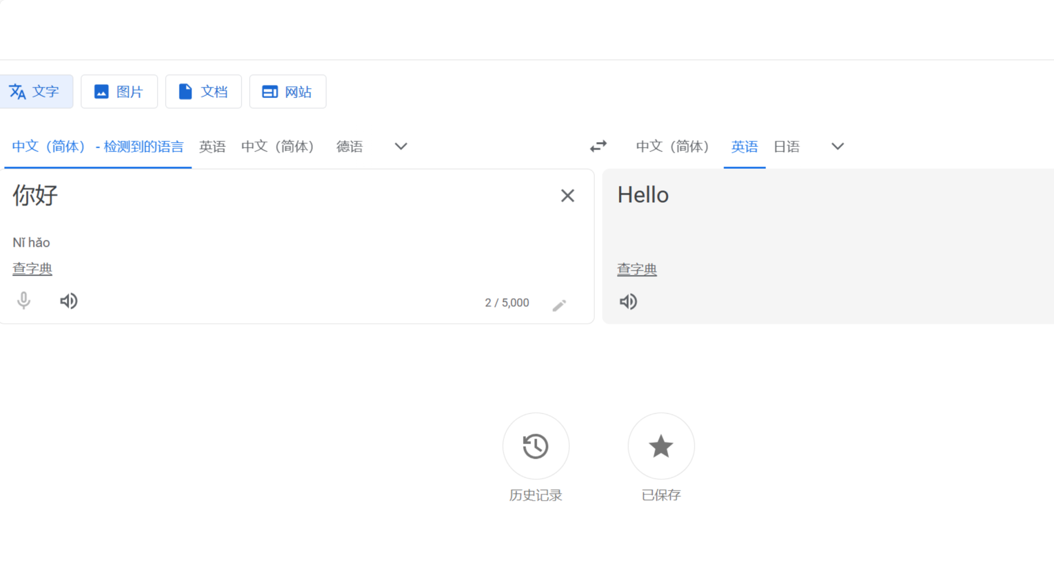Viewport: 1054px width, 562px height.
Task: Open 查字典 link under Hello translation
Action: 637,269
